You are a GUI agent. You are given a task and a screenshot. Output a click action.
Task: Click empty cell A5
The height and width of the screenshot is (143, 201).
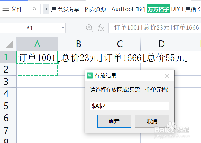pos(37,106)
